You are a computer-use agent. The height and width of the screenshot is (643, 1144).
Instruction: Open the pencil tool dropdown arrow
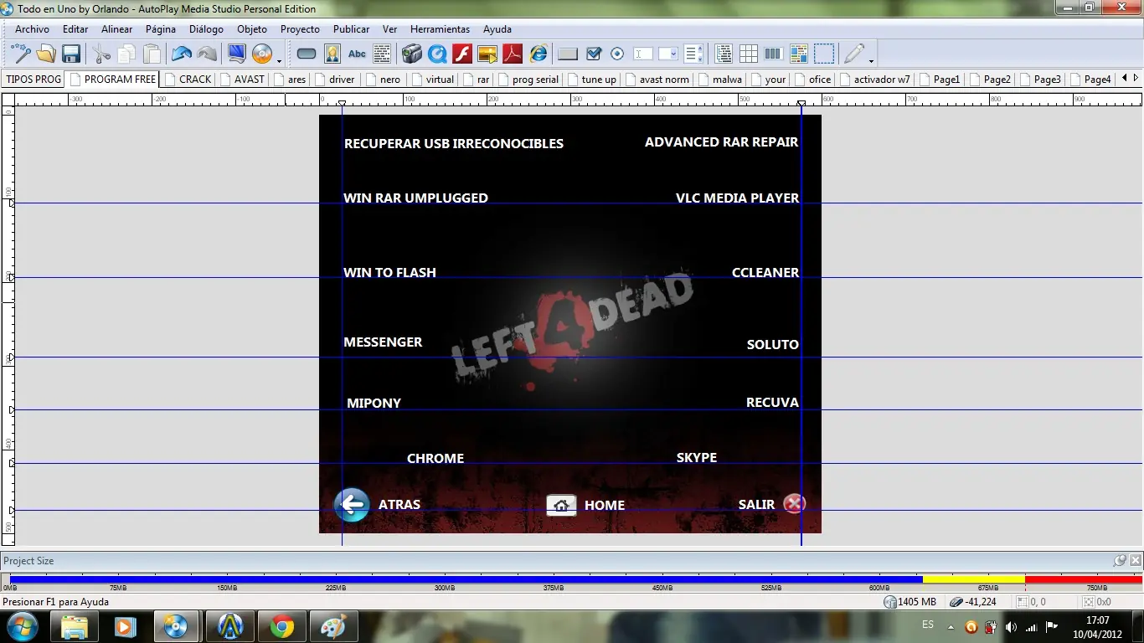click(x=871, y=60)
